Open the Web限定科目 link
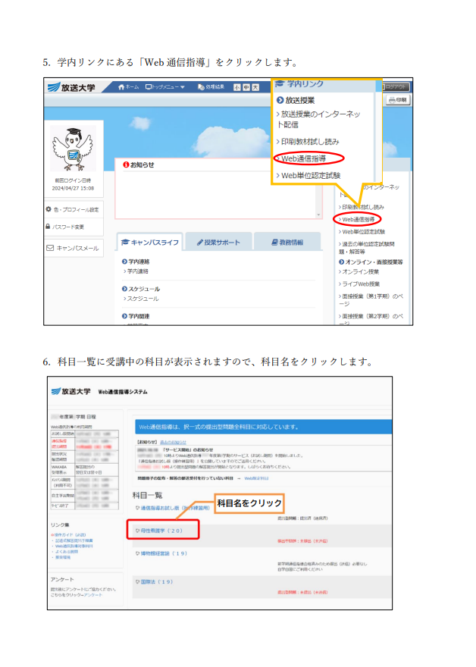The image size is (476, 667). [256, 478]
